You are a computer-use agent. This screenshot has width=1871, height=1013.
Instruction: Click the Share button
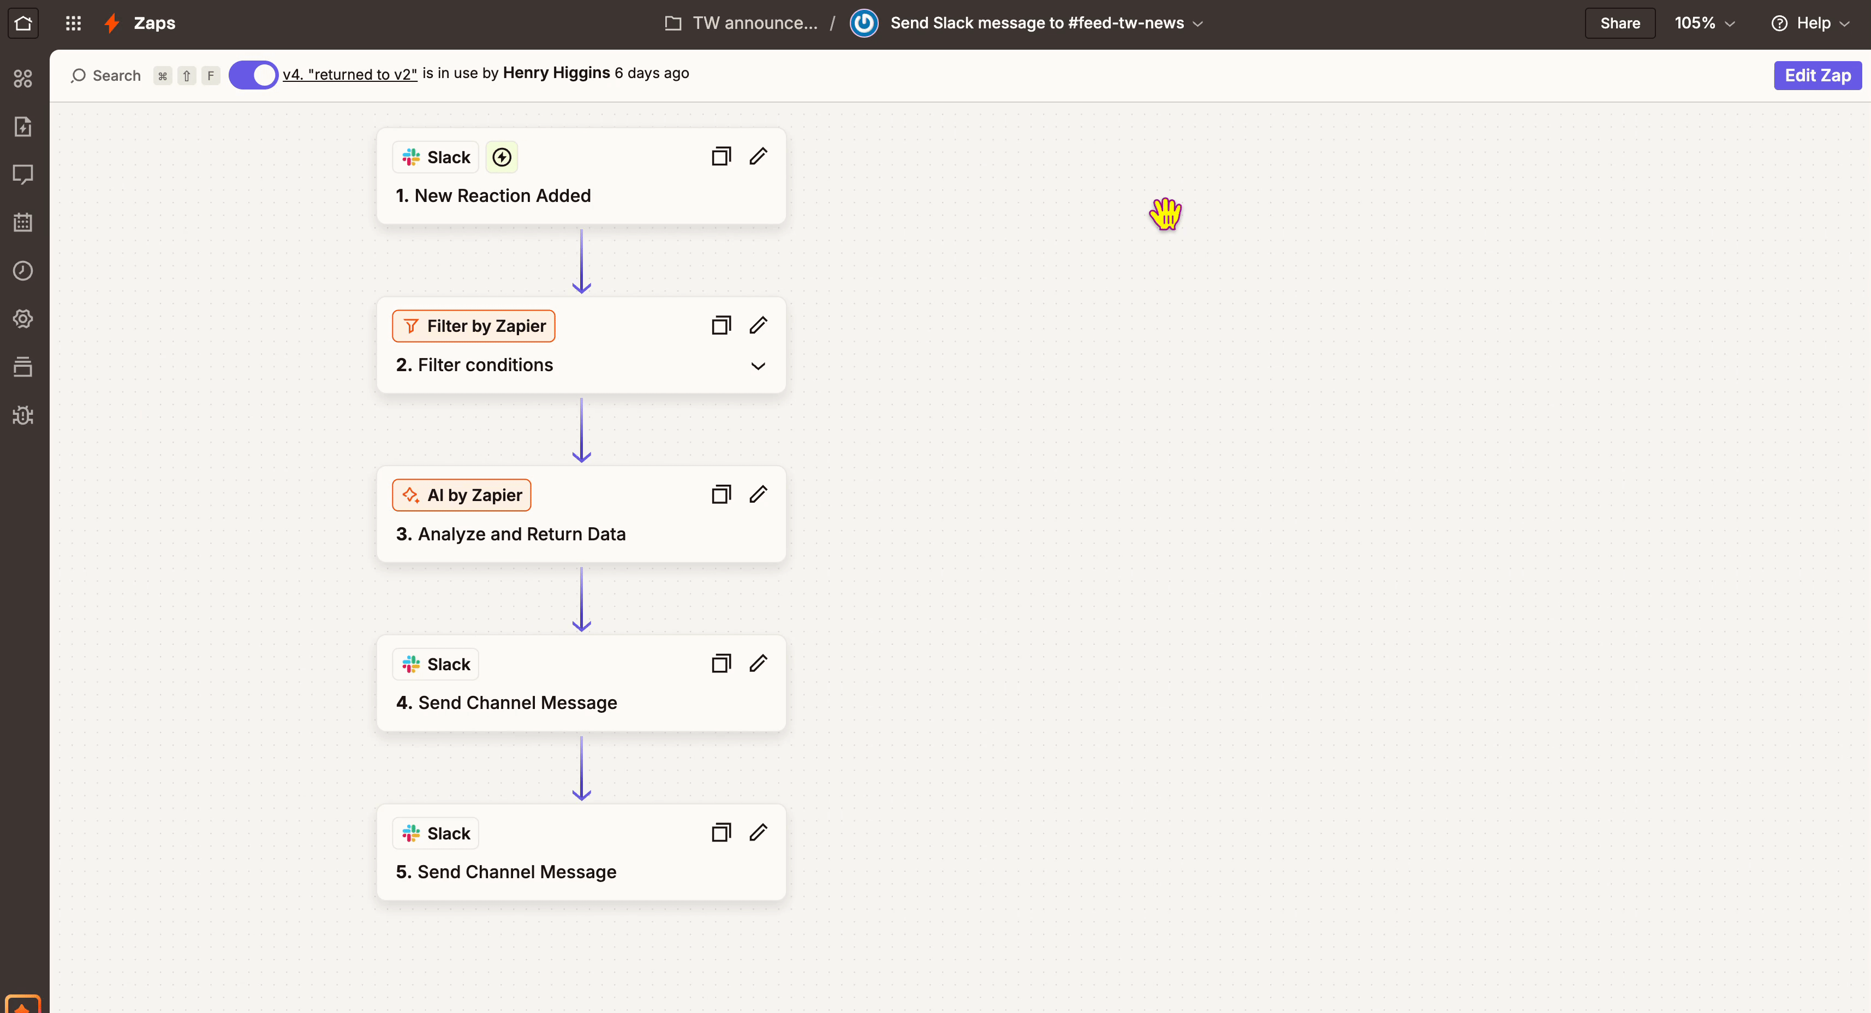coord(1620,23)
